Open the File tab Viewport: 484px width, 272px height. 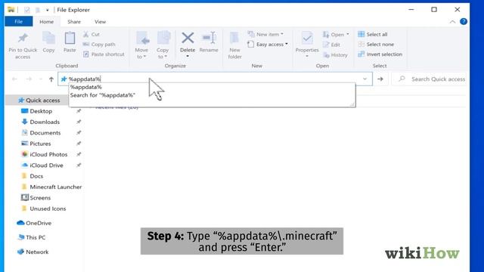(18, 22)
